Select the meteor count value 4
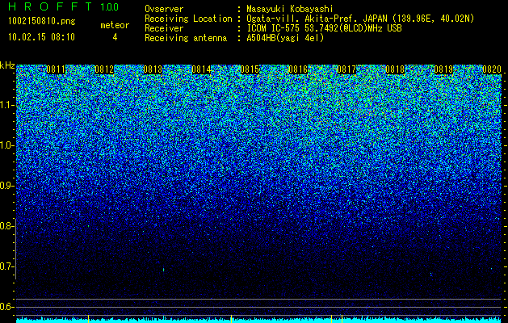 115,37
